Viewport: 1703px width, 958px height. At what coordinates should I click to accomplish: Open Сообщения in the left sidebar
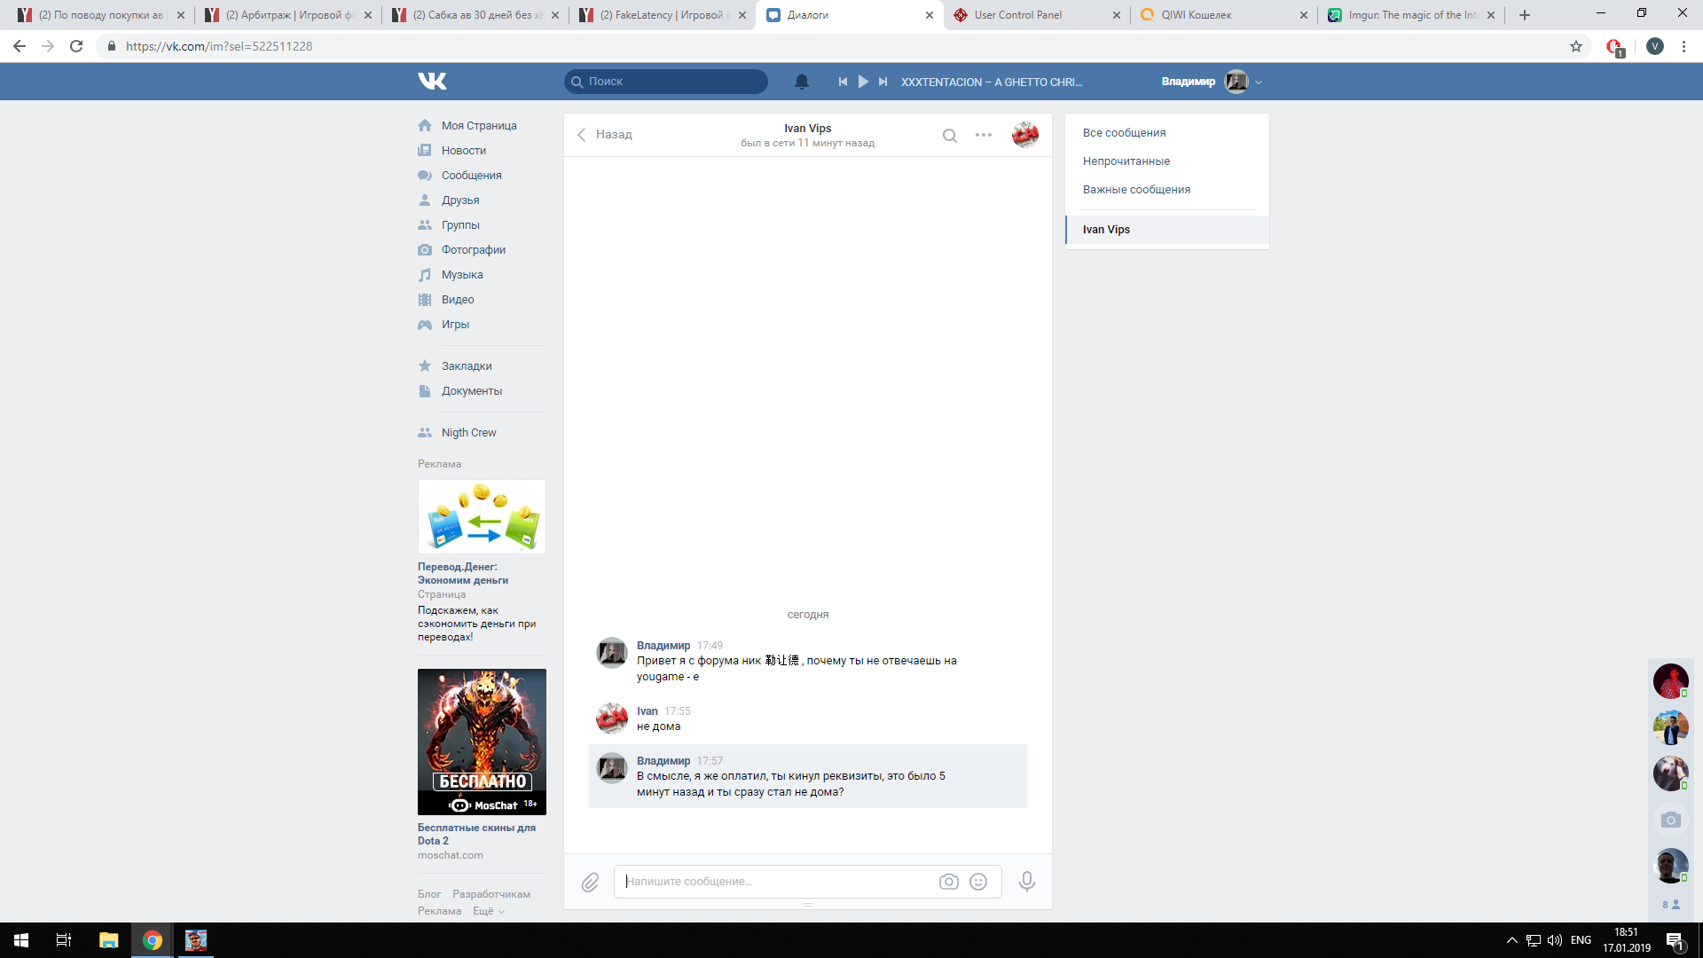471,176
